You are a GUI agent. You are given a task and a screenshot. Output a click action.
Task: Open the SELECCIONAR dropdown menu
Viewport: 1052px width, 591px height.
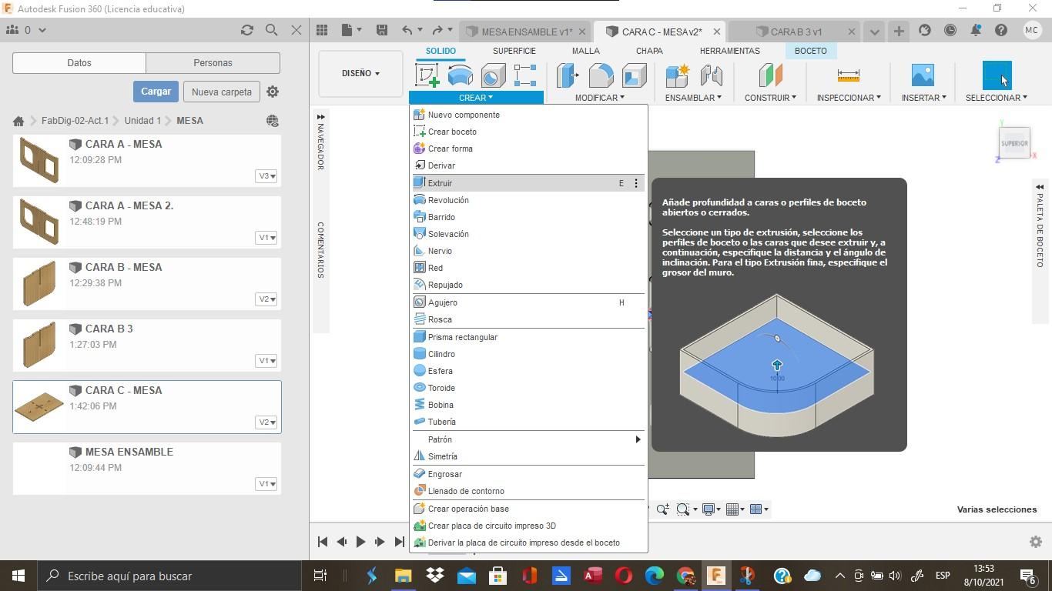(x=997, y=98)
